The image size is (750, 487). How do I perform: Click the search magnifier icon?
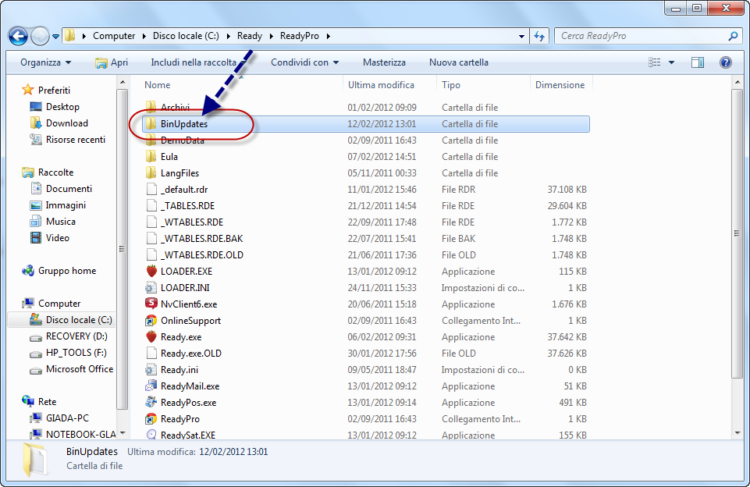pyautogui.click(x=733, y=36)
